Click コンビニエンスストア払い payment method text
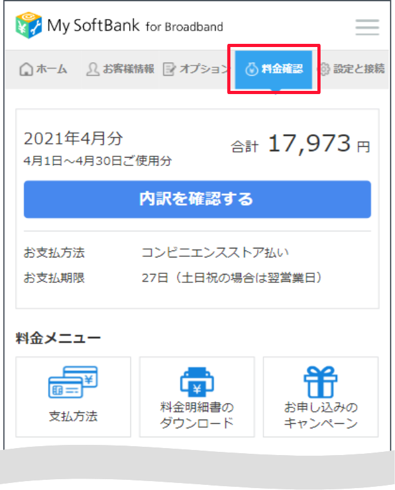The height and width of the screenshot is (490, 395). click(215, 252)
